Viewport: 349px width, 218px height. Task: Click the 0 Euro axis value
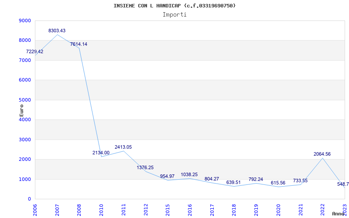coord(29,199)
